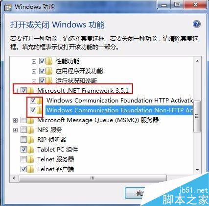This screenshot has width=209, height=206.
Task: Click the folder icon beside Tablet PC 组件
Action: [x=31, y=150]
